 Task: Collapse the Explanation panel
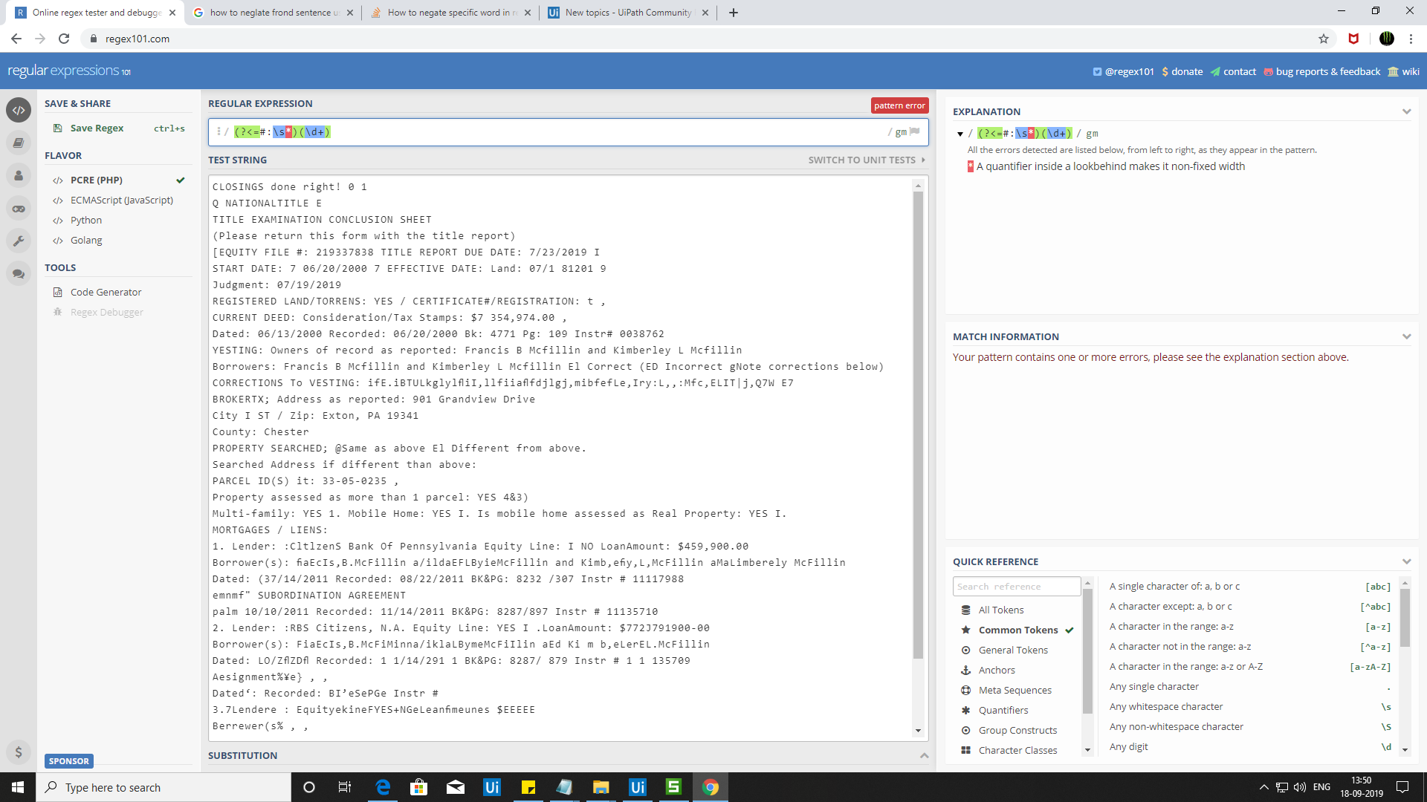[x=1407, y=111]
